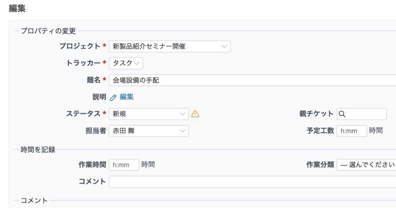Click the プロジェクト field label
Screen dimensions: 396x208
tap(80, 46)
